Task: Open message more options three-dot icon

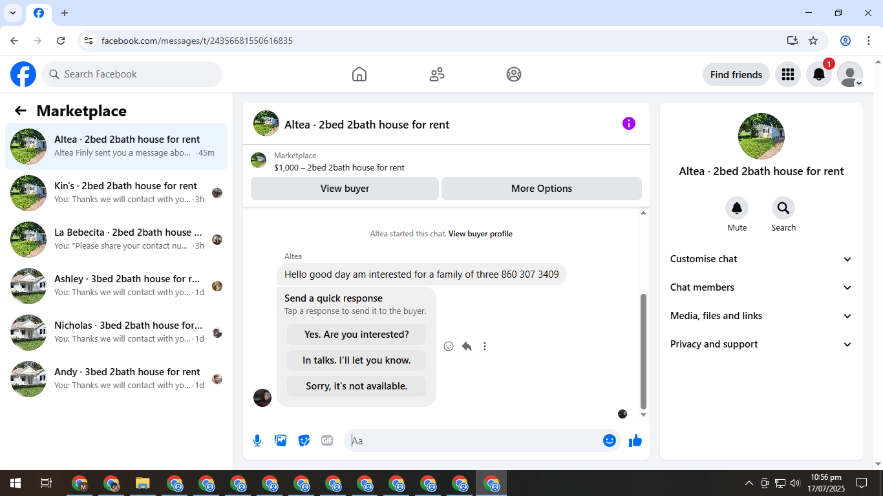Action: 485,346
